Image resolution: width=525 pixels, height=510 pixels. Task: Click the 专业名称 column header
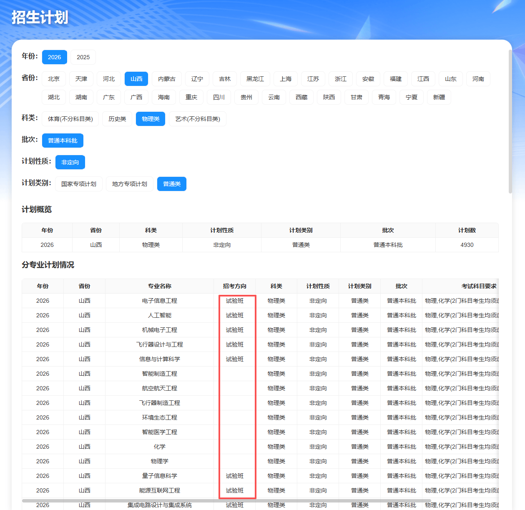coord(160,286)
